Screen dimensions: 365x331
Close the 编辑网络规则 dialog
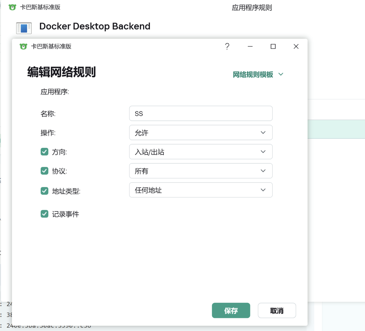pyautogui.click(x=296, y=47)
